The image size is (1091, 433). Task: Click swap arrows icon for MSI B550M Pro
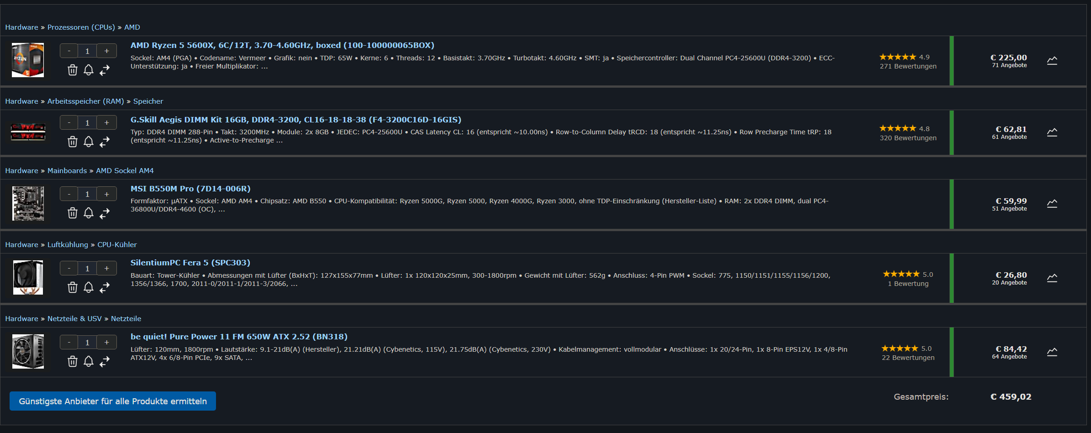click(105, 213)
